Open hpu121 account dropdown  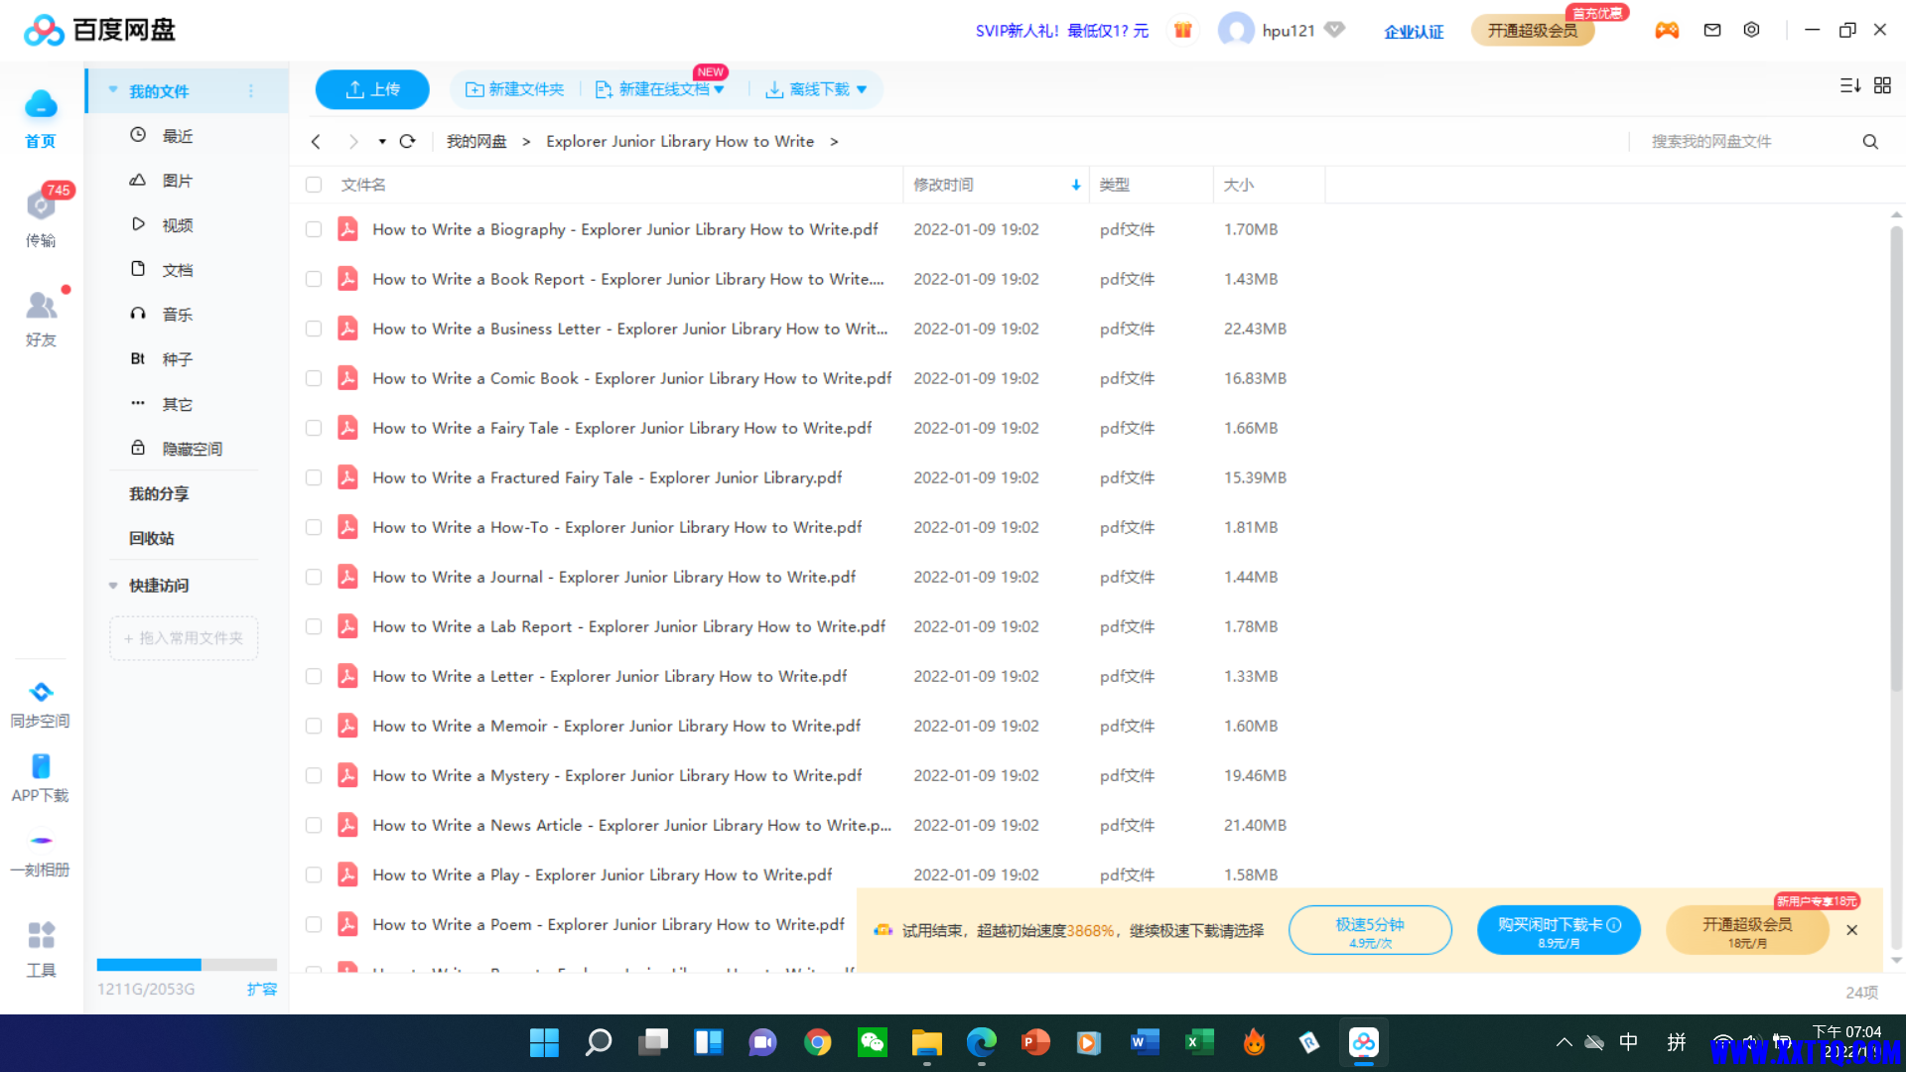pos(1335,30)
